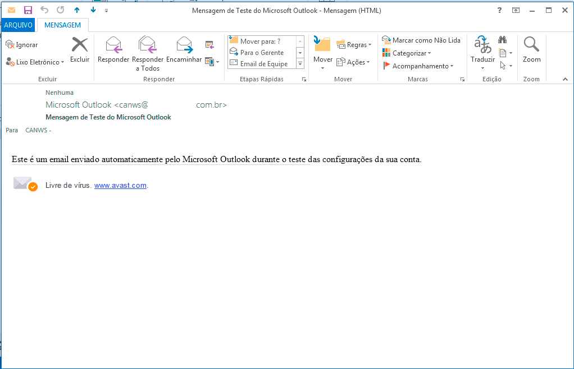Viewport: 574px width, 369px height.
Task: Delete the message with Excluir
Action: click(x=80, y=50)
